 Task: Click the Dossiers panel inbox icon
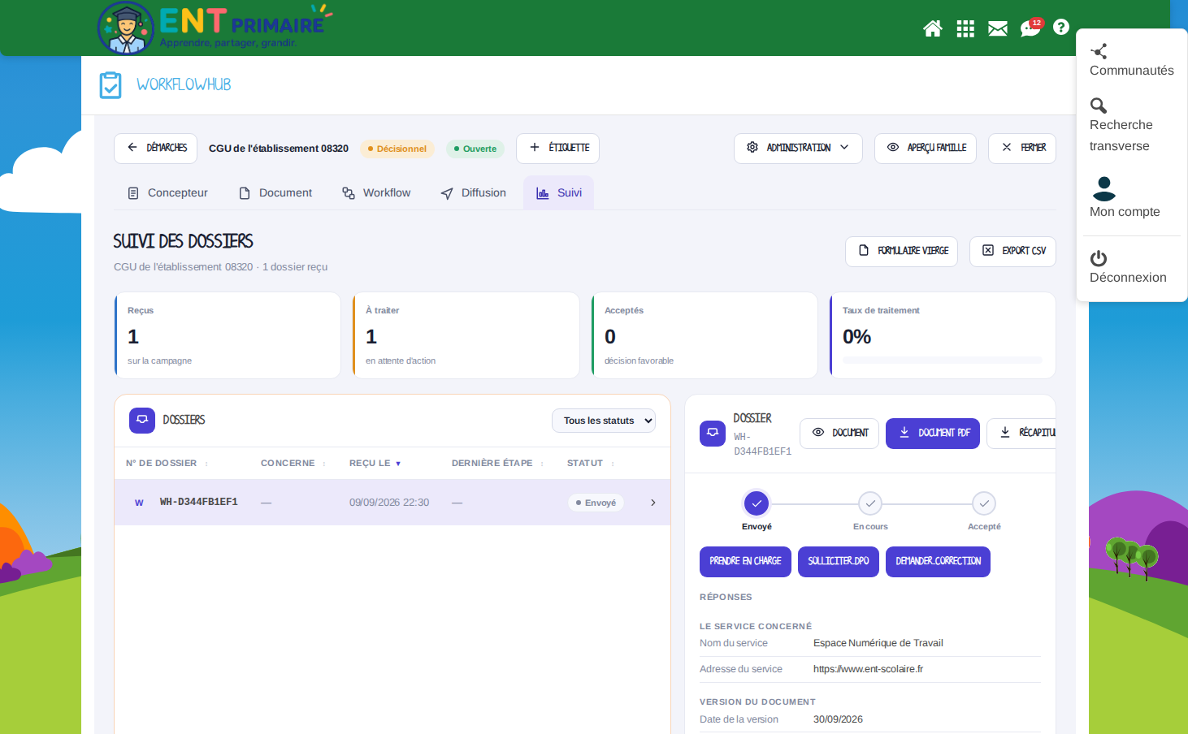pyautogui.click(x=142, y=420)
